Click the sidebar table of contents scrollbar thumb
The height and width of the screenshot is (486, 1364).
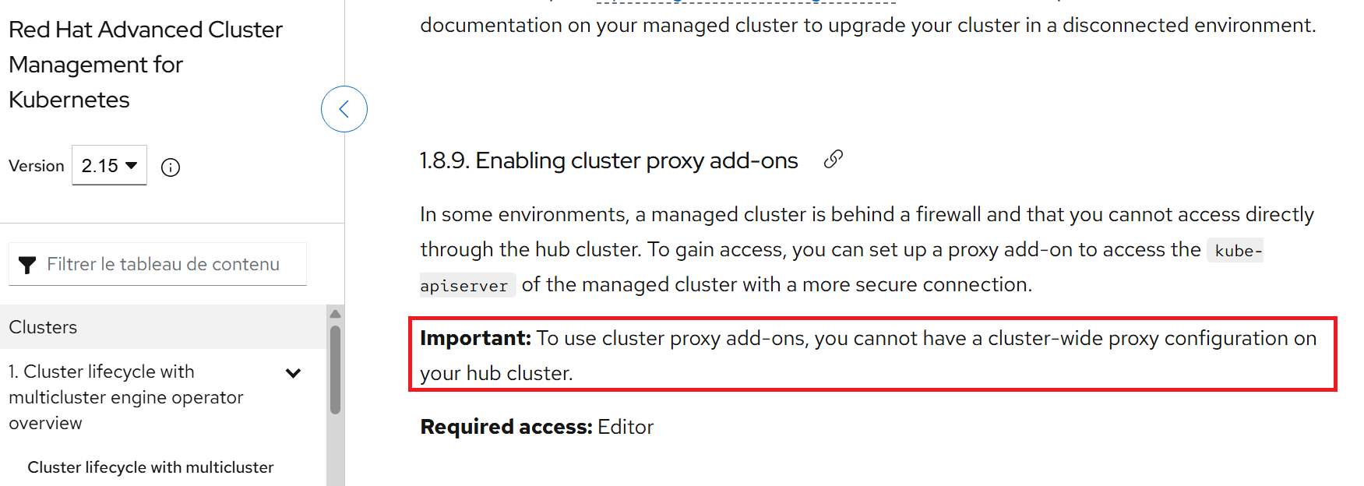335,369
